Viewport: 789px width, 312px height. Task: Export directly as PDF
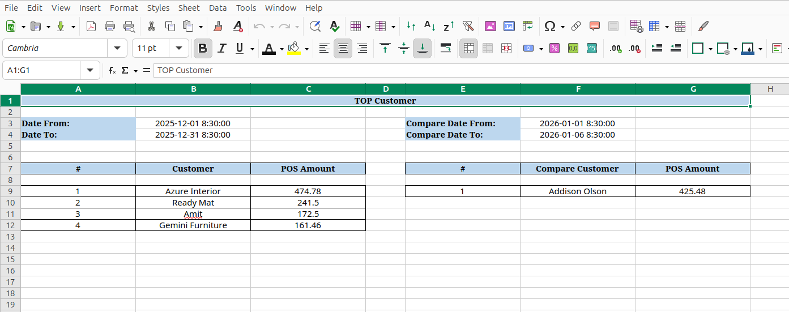tap(91, 26)
